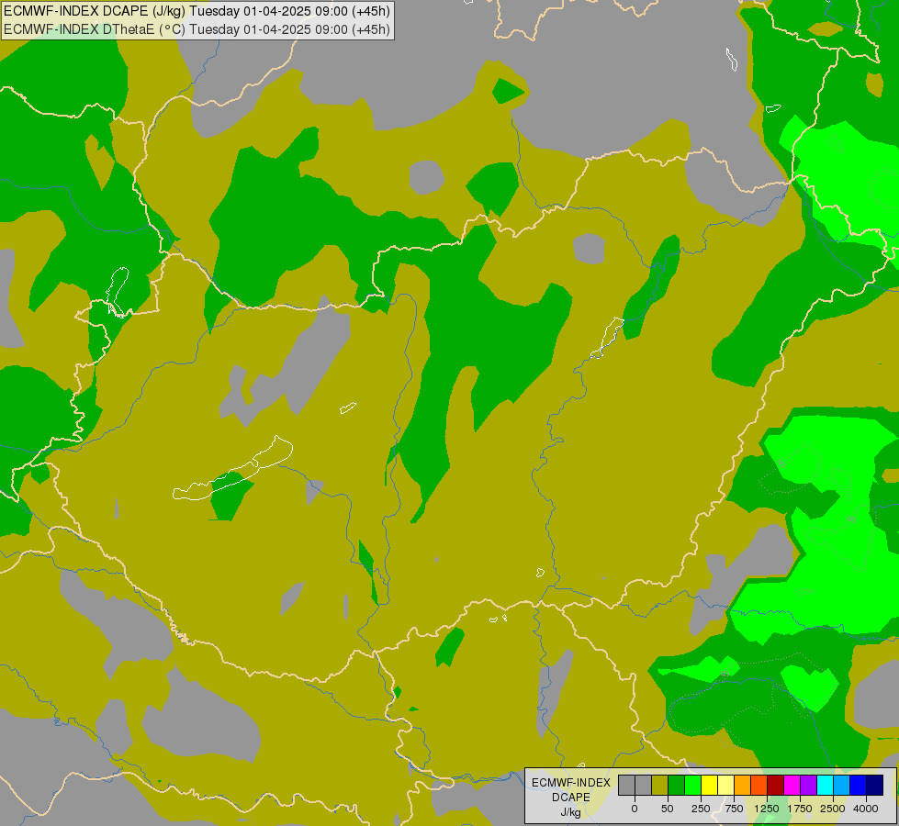
Task: Click the "0" legend tick label
Action: tap(635, 809)
